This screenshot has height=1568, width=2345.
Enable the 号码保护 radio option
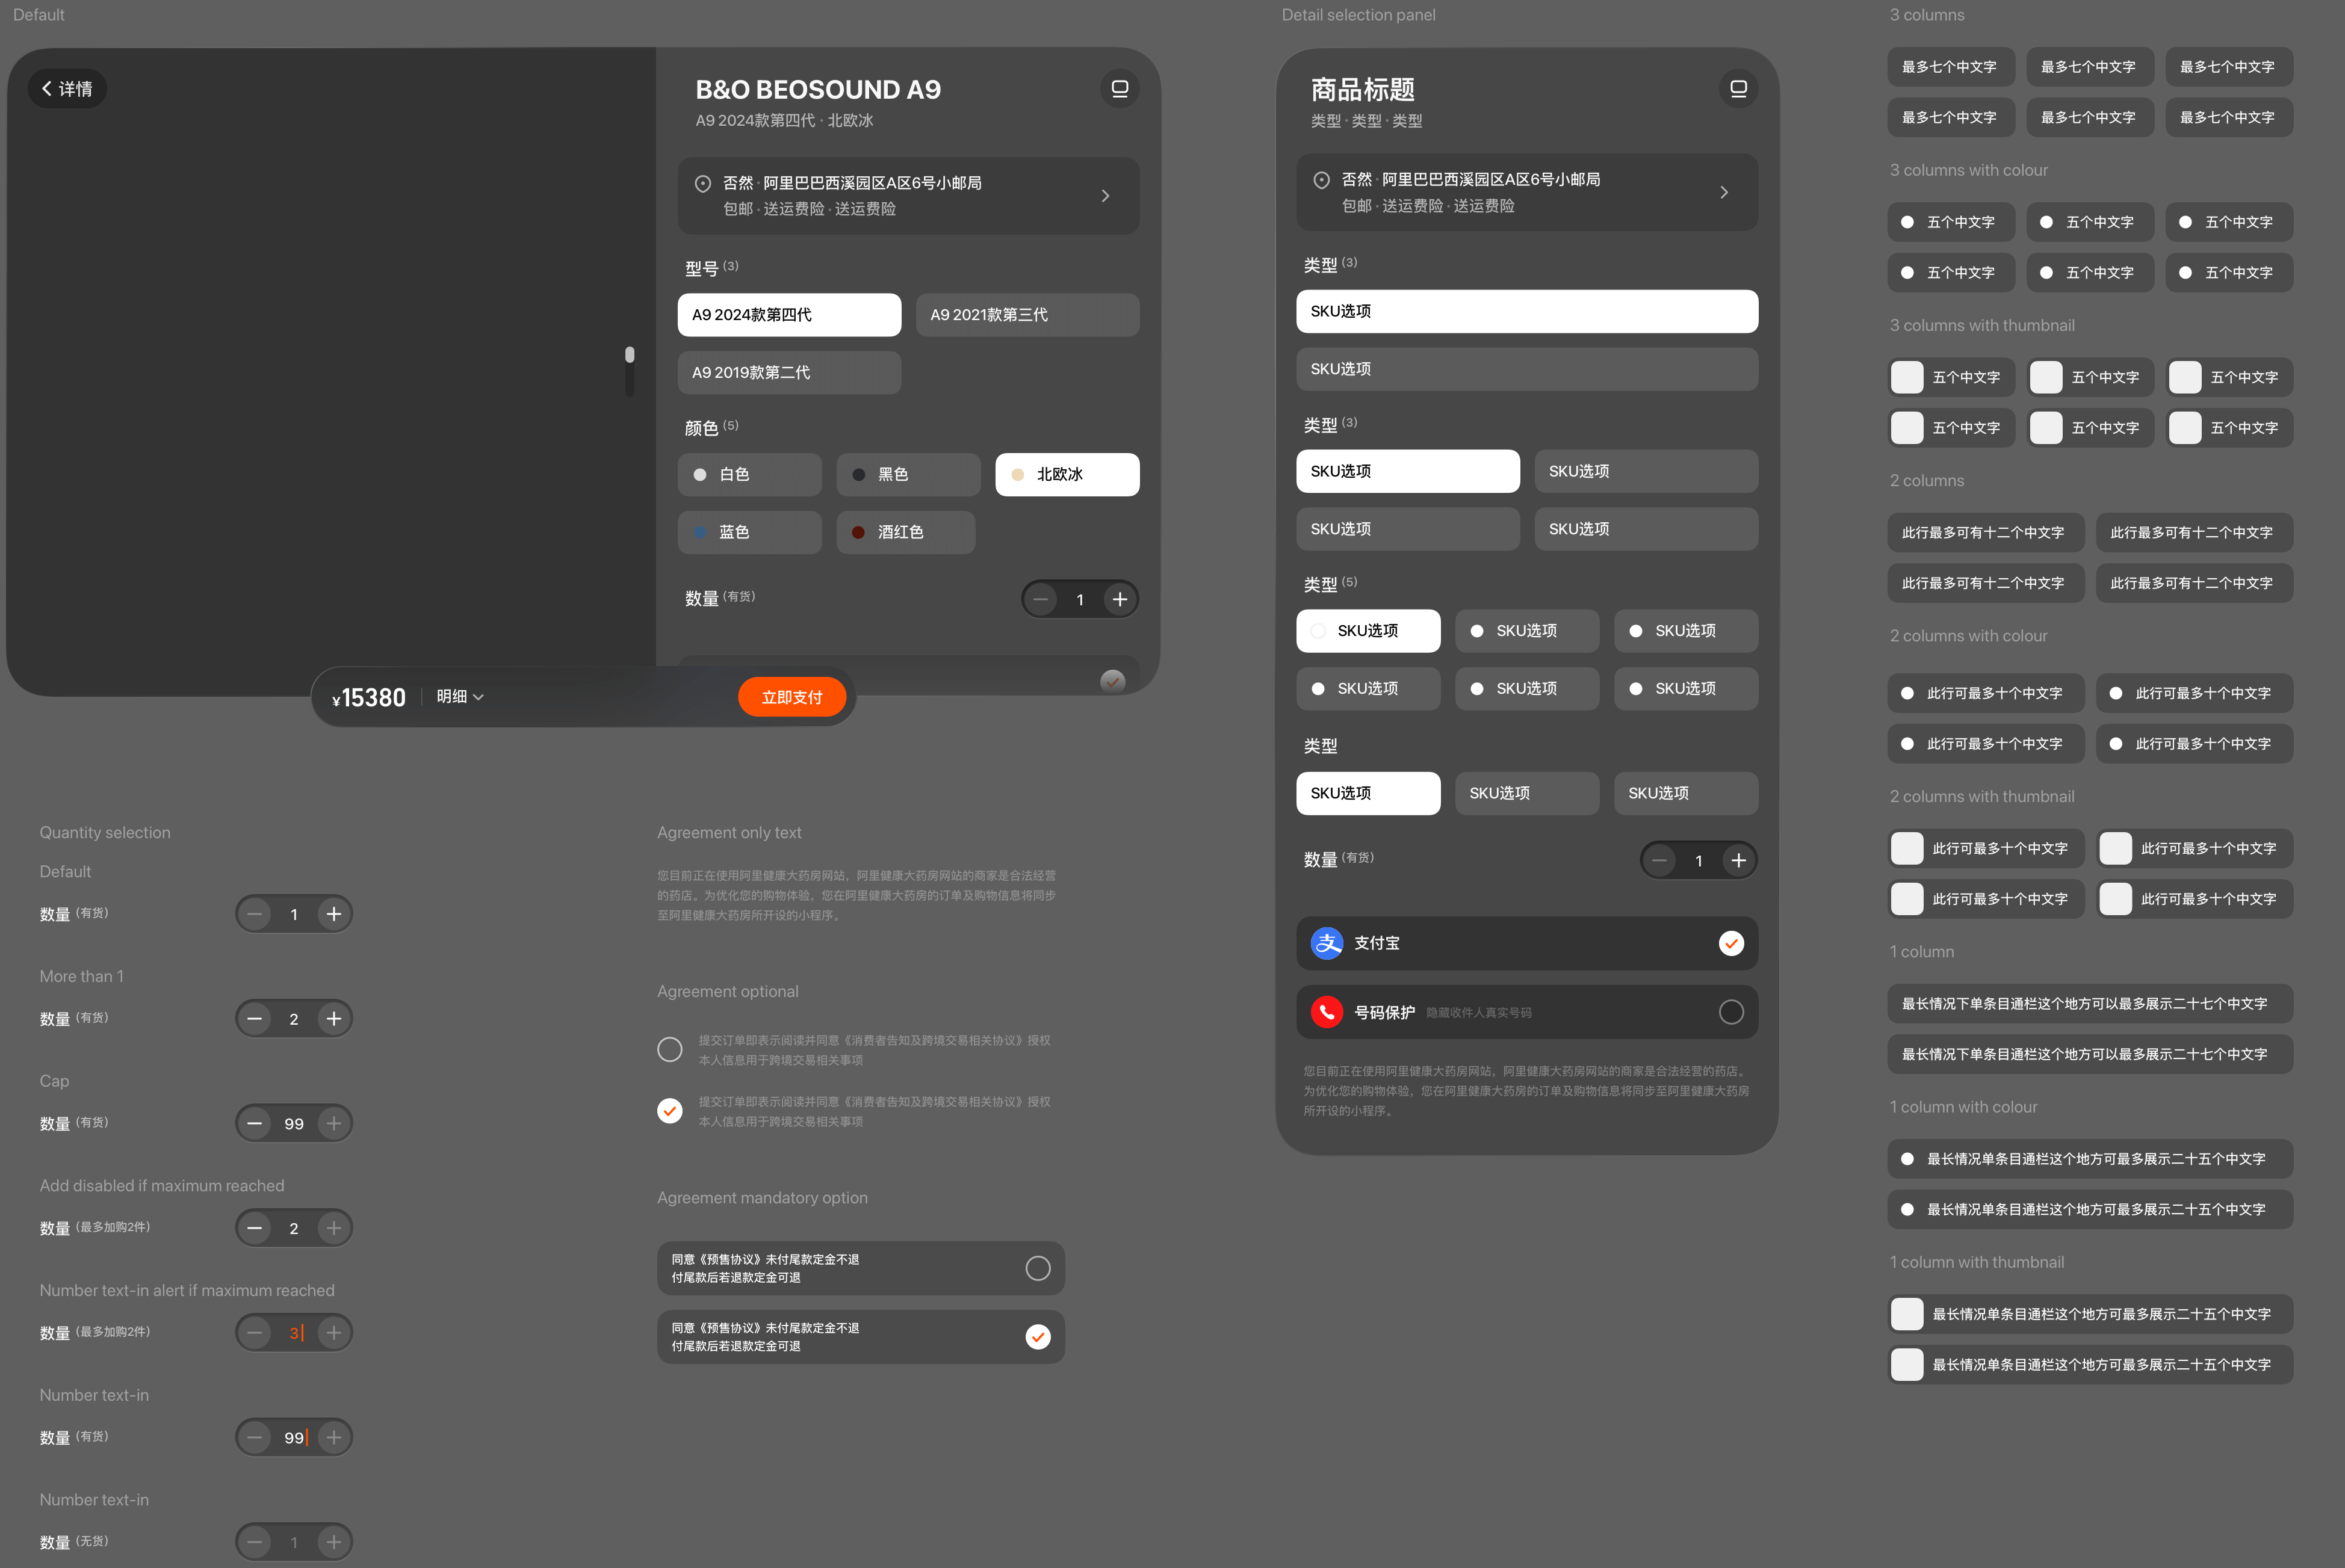click(x=1730, y=1012)
